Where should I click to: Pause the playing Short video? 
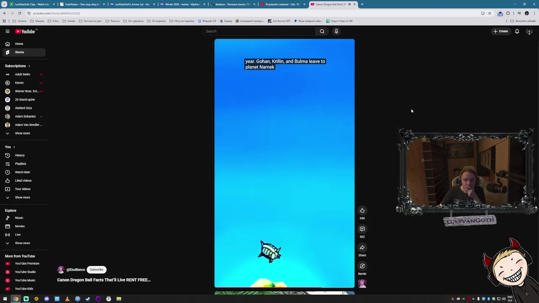[285, 163]
